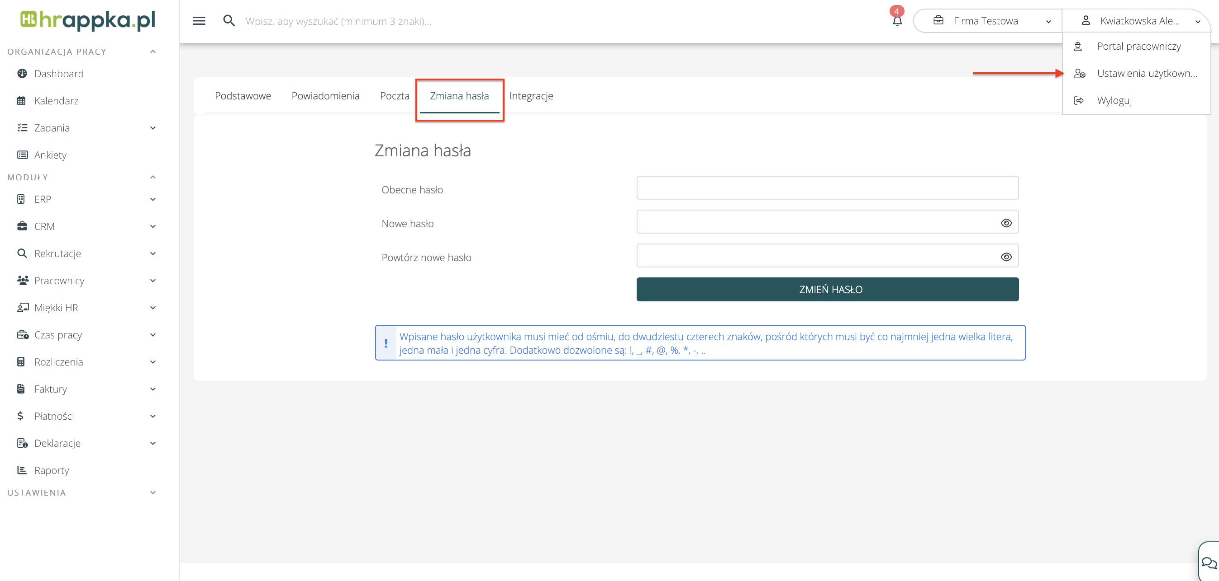Screen dimensions: 1219x581
Task: Open Dashboard from sidebar
Action: [x=59, y=74]
